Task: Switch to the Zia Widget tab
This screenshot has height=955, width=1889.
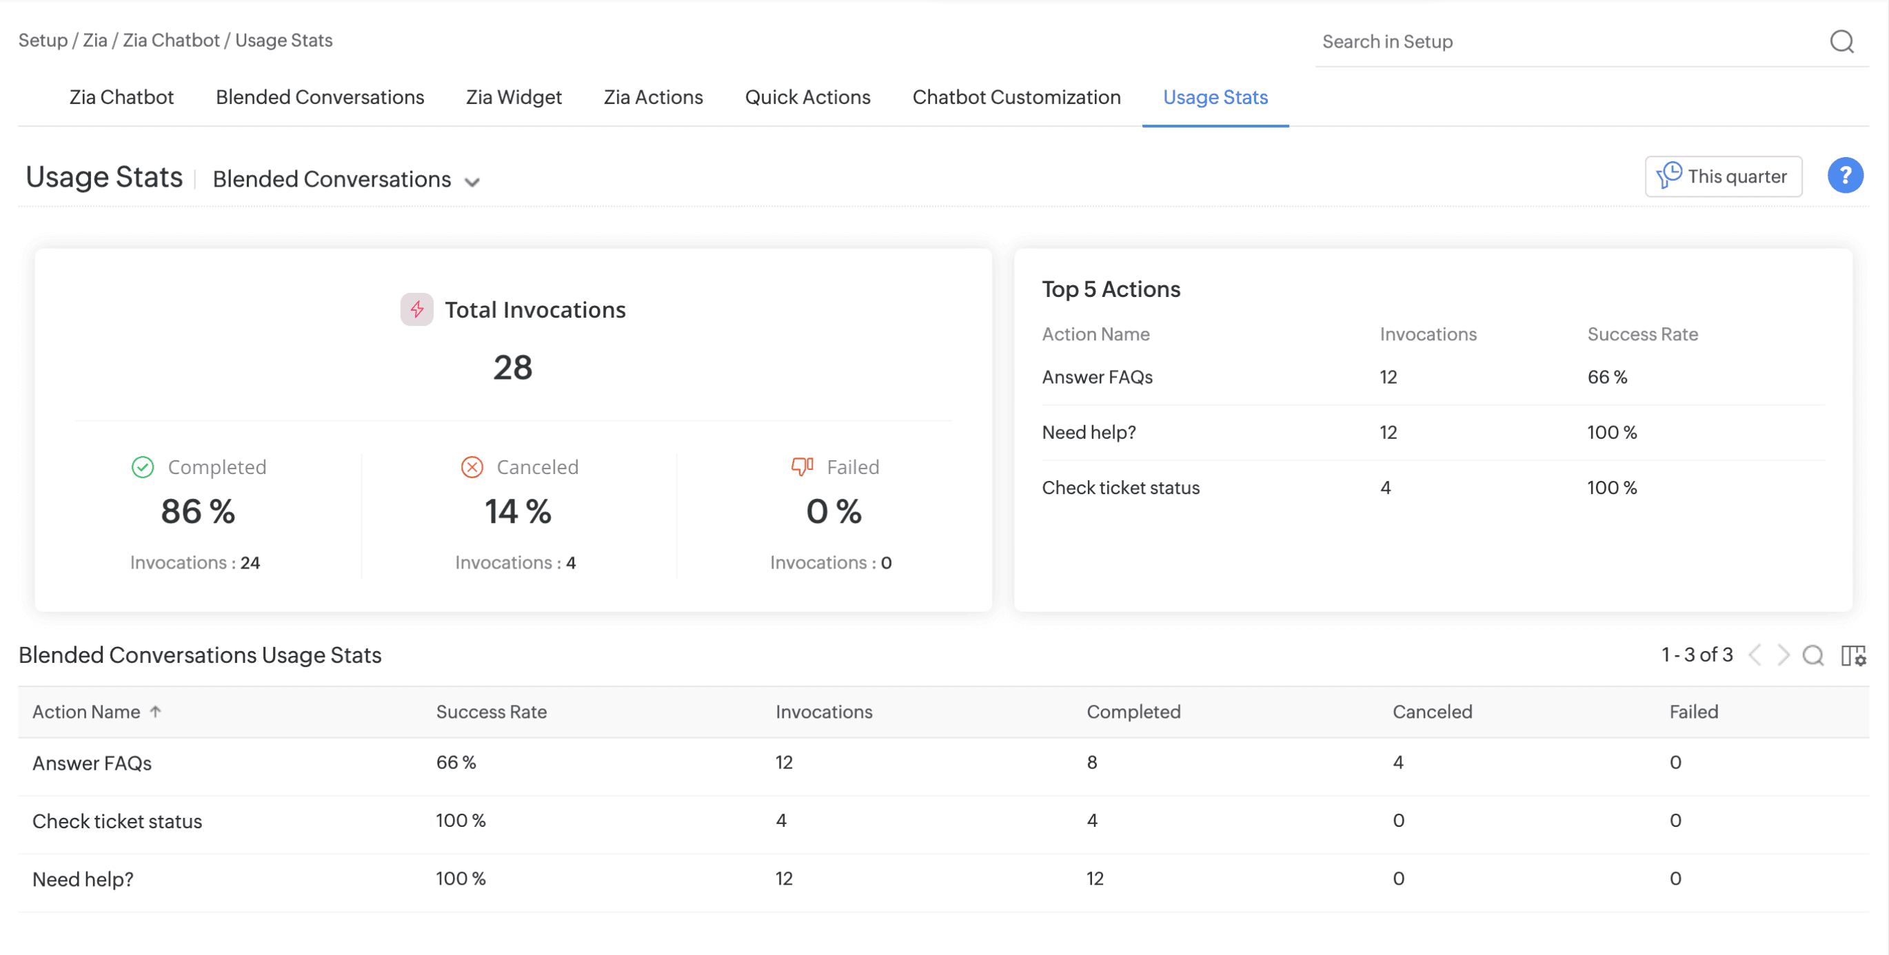Action: pyautogui.click(x=514, y=97)
